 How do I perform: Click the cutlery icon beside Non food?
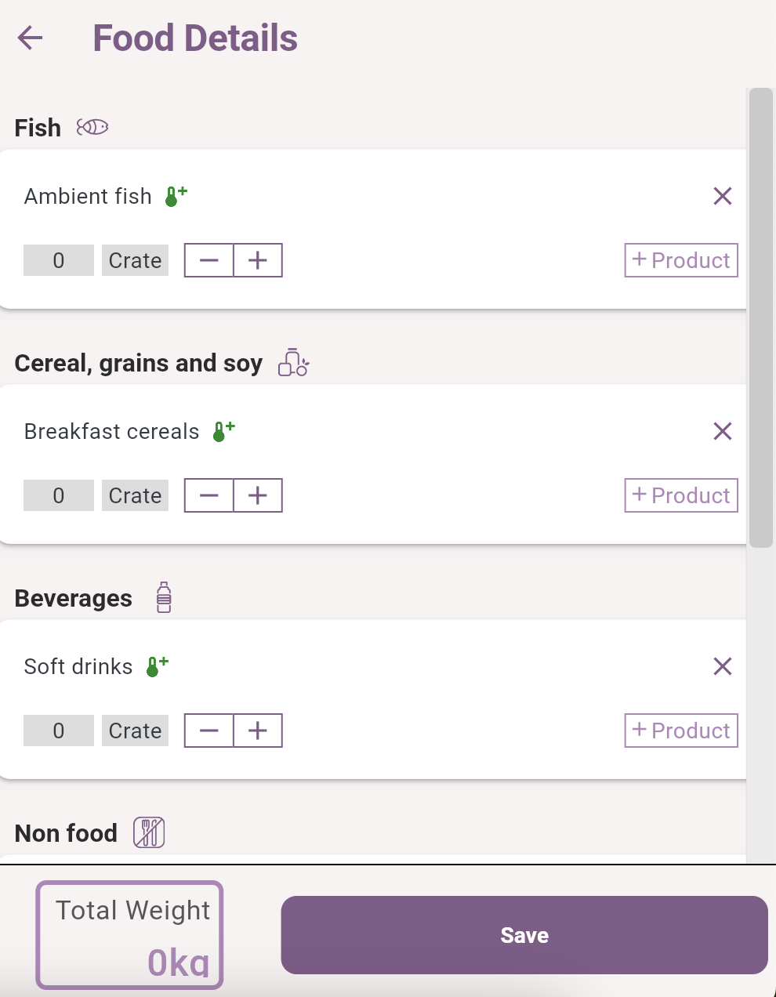click(150, 832)
